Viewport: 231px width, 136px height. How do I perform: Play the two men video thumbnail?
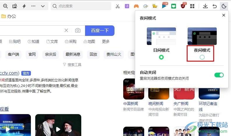pos(58,125)
